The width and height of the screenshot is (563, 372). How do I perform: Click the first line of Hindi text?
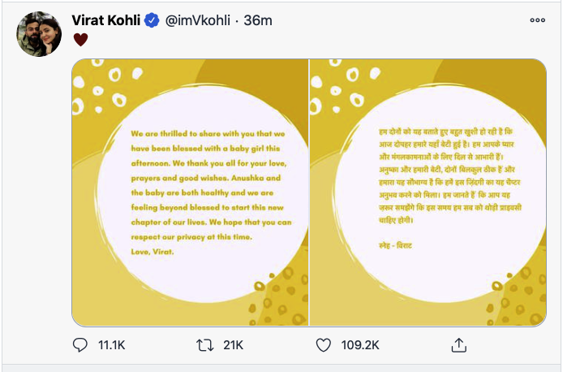coord(428,130)
